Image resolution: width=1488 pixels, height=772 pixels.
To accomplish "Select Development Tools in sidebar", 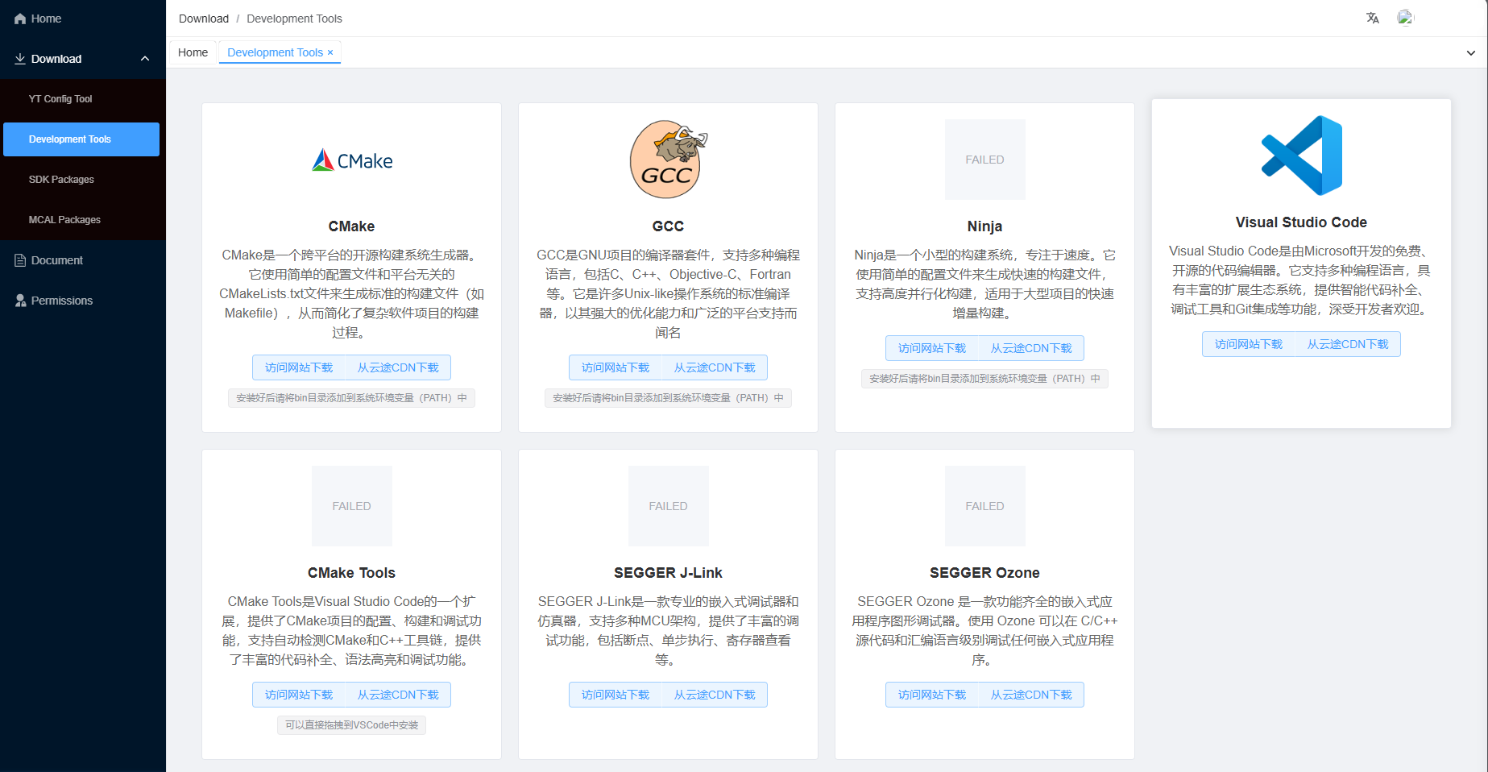I will [x=81, y=139].
